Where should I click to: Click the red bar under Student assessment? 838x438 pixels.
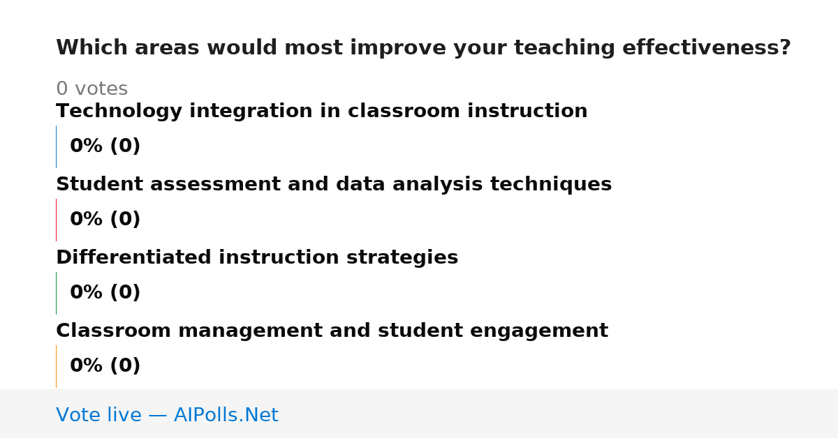(56, 220)
